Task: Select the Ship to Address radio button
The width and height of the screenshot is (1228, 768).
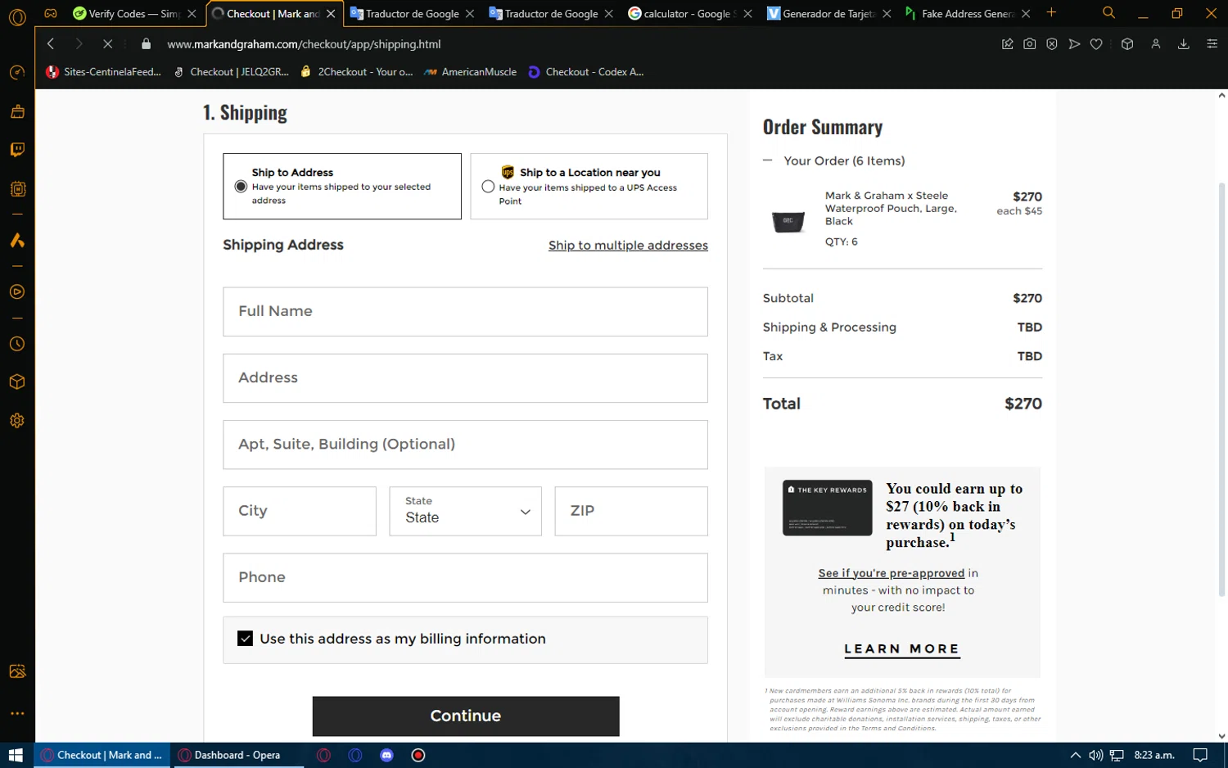Action: pyautogui.click(x=241, y=187)
